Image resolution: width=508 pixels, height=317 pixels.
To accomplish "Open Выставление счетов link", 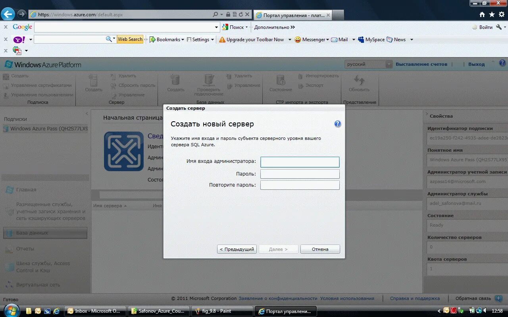I will 421,64.
